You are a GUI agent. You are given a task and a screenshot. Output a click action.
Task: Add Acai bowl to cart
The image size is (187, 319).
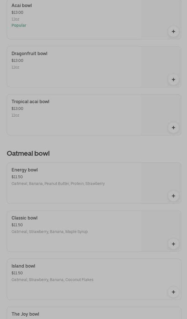coord(173,31)
